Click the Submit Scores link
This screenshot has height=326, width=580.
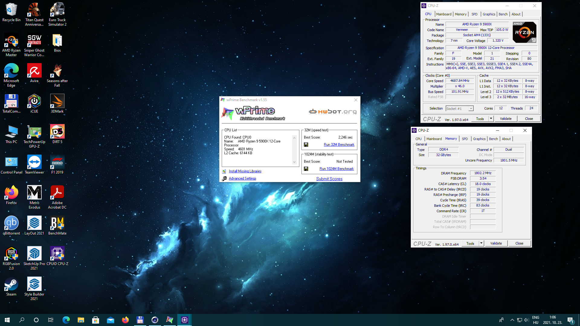tap(329, 179)
